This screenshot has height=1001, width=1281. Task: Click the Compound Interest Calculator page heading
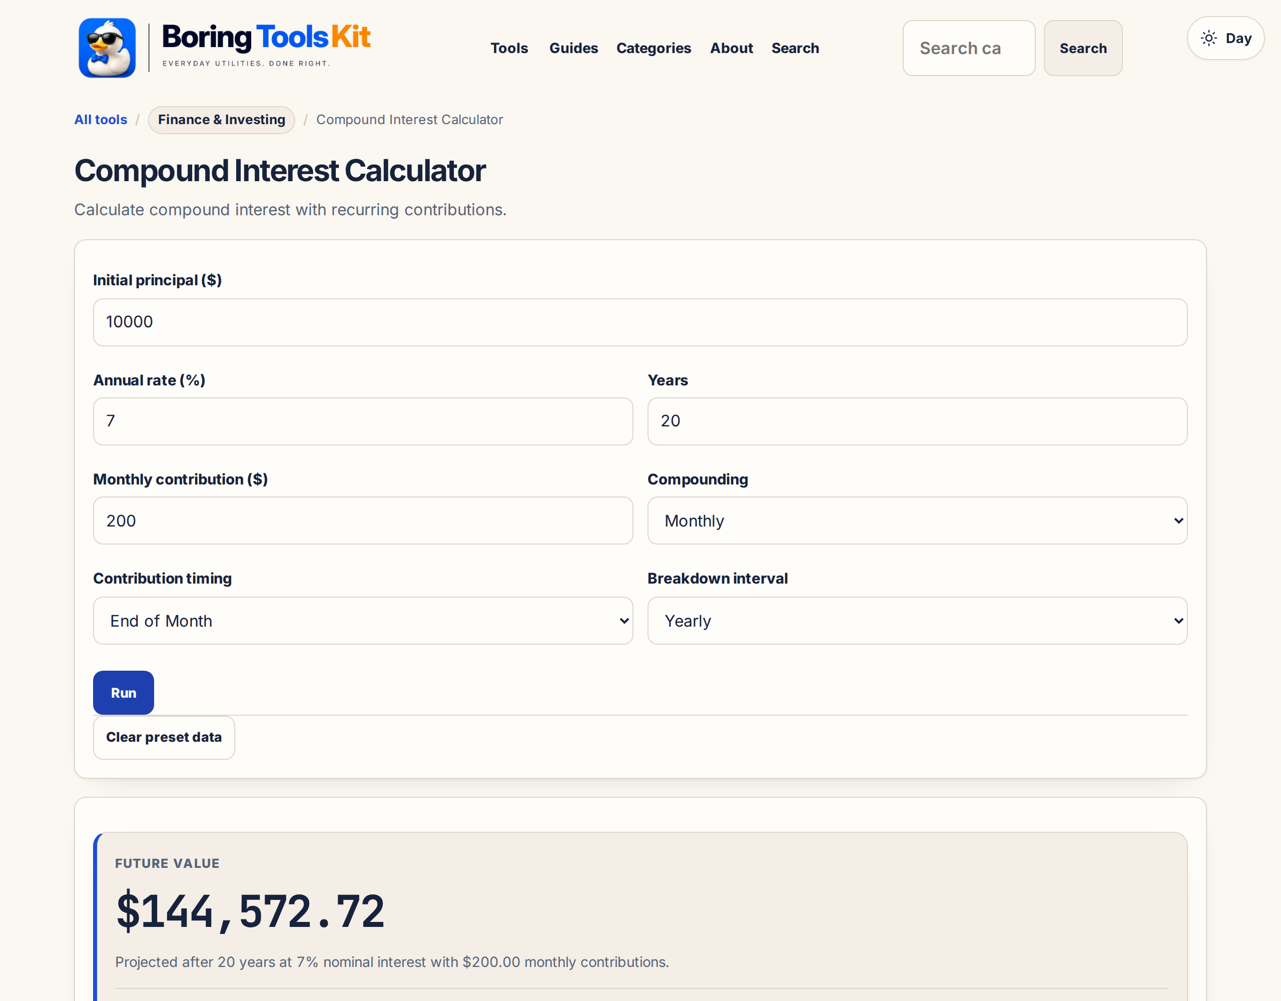(280, 171)
